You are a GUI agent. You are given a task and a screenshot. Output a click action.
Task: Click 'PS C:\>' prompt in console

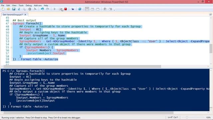coord(8,71)
